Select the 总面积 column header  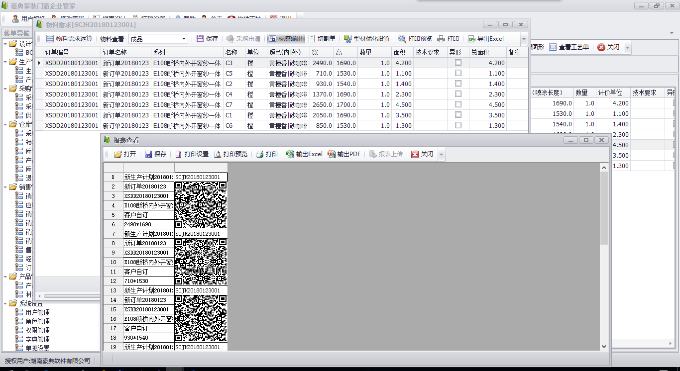480,52
